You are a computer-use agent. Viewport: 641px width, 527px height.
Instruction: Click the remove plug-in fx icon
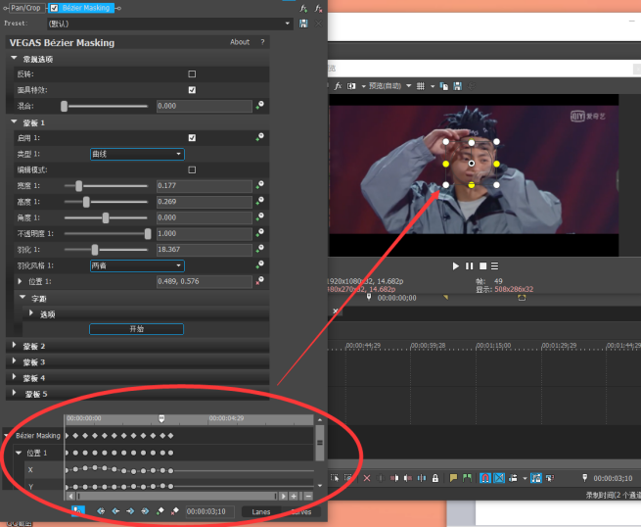(x=318, y=8)
